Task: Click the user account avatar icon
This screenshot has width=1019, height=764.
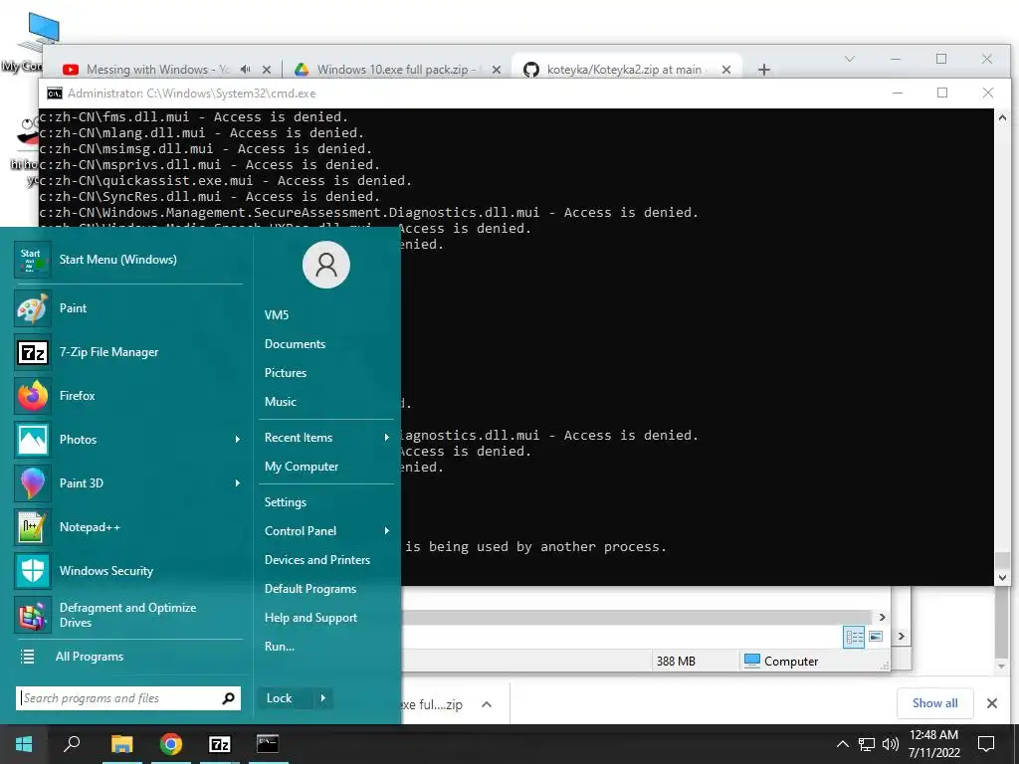Action: (x=326, y=265)
